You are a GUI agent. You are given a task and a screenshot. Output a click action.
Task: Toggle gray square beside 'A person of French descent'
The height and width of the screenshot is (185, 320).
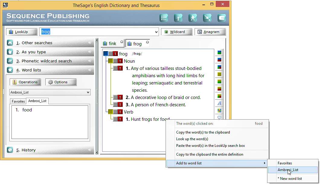pyautogui.click(x=115, y=105)
